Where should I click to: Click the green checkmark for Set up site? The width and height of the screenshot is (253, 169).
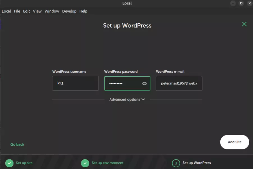(x=9, y=163)
